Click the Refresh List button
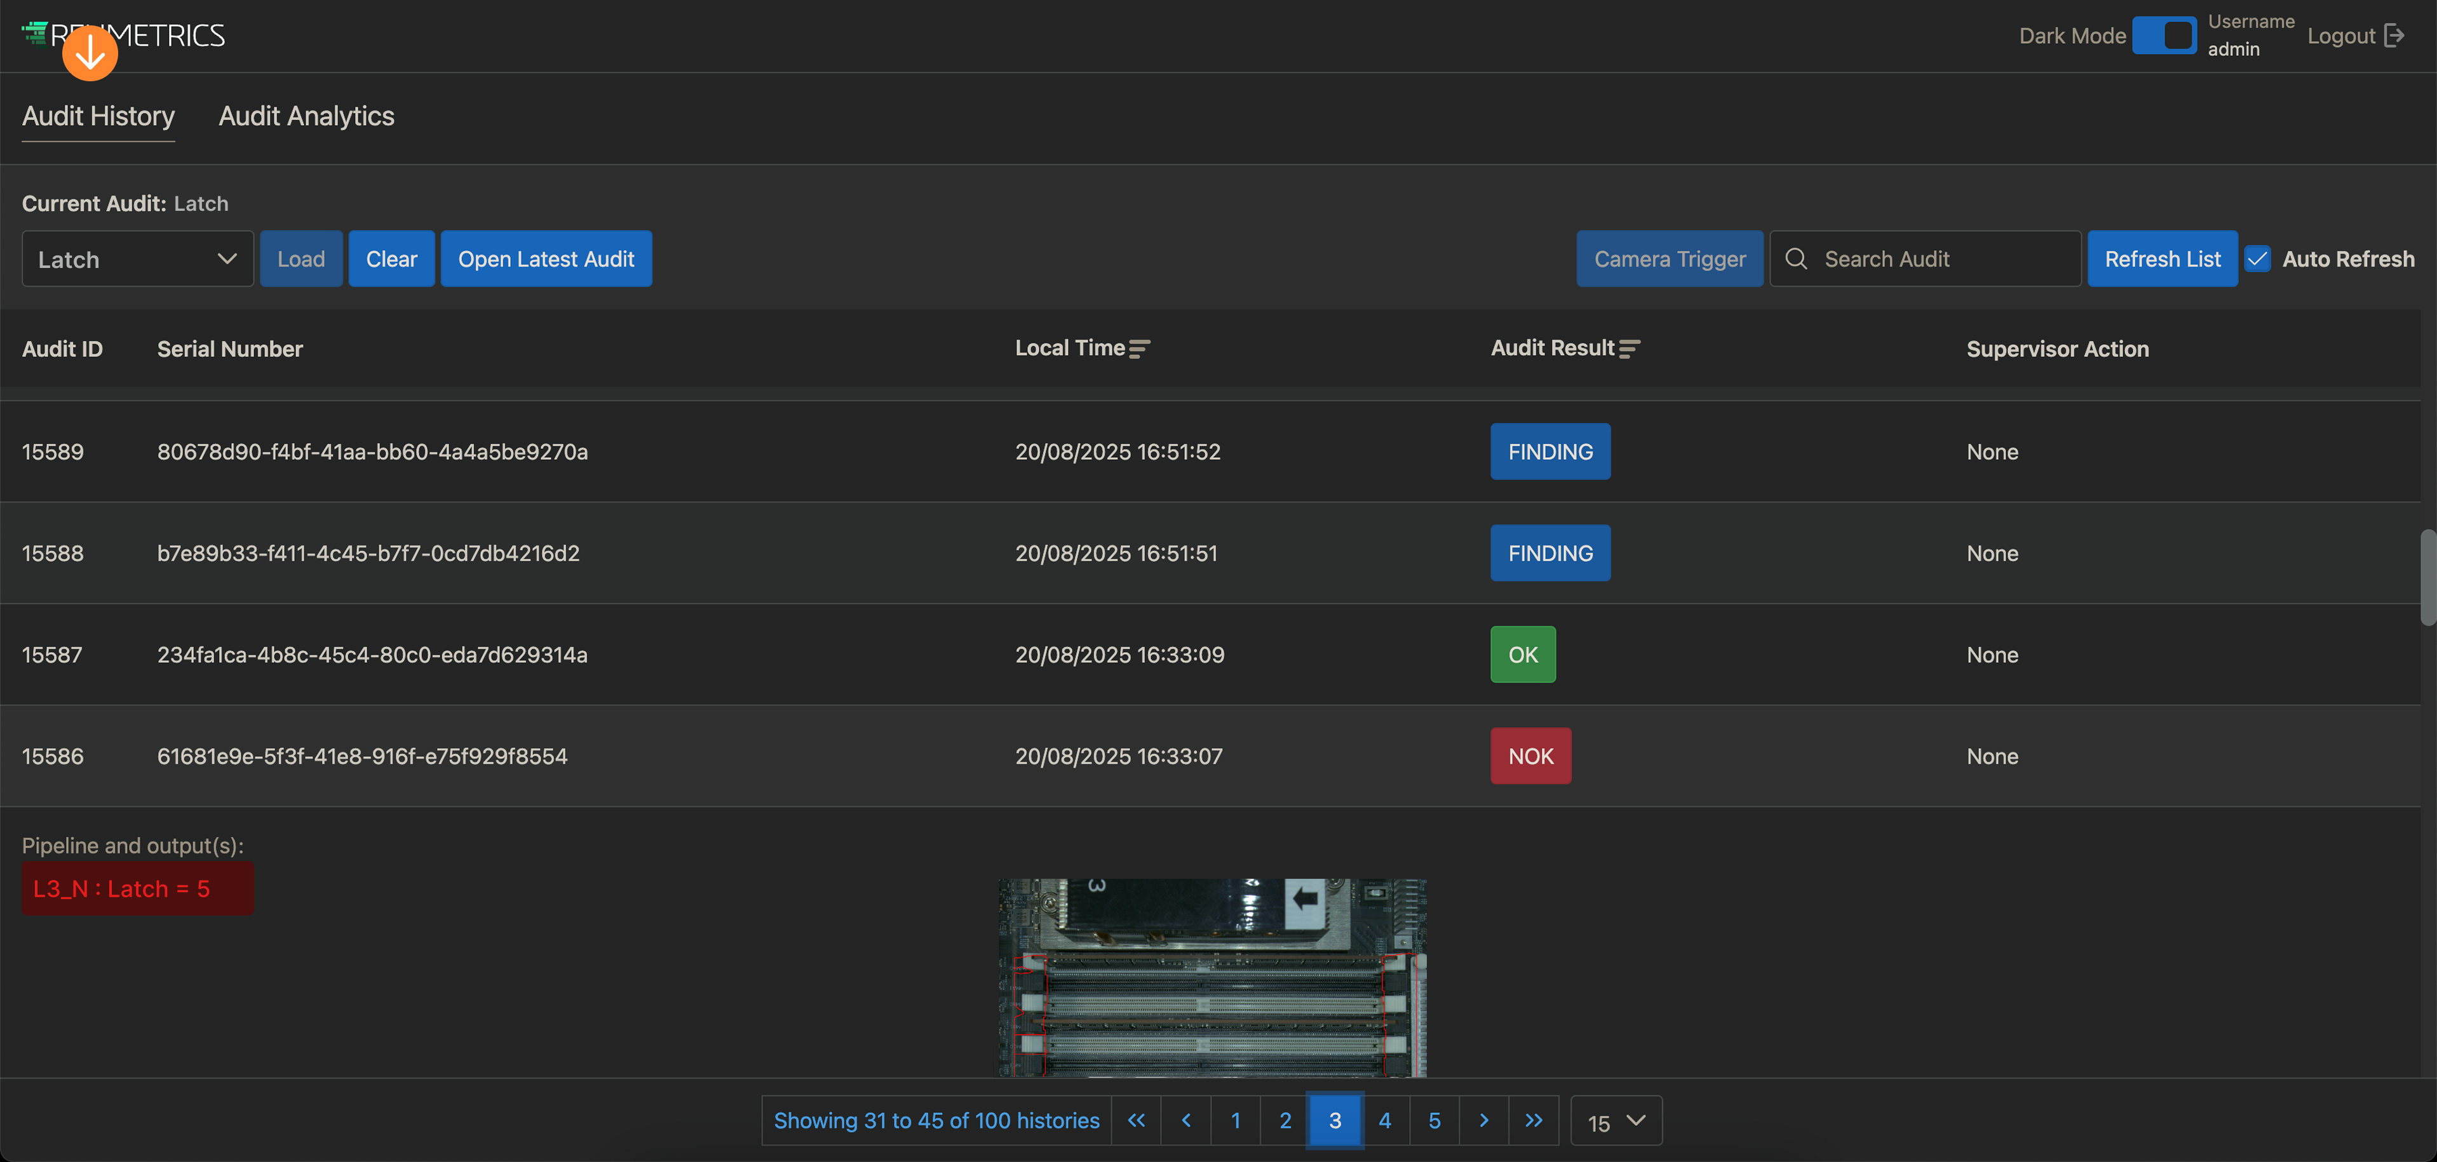Viewport: 2437px width, 1162px height. (2162, 259)
